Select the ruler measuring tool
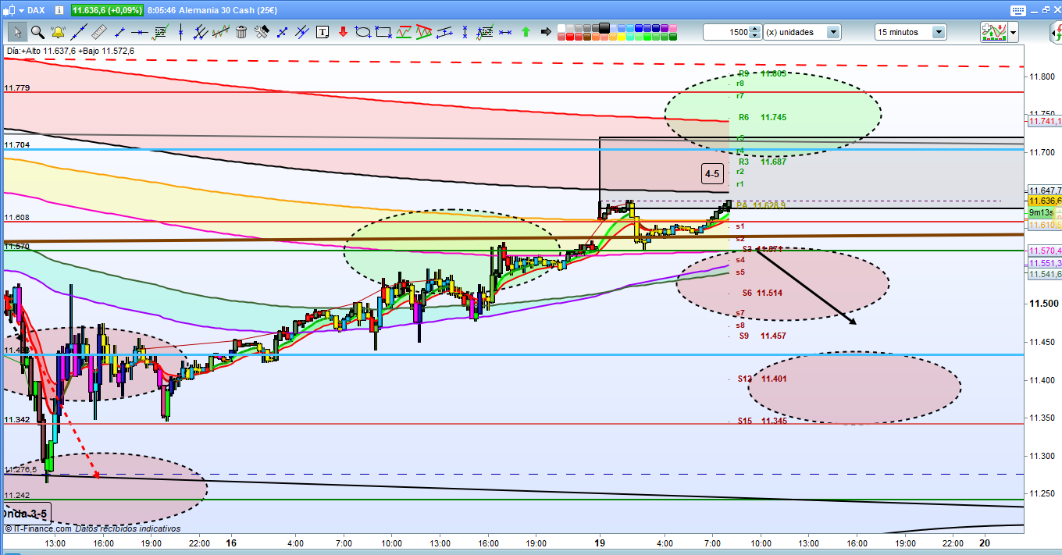This screenshot has height=555, width=1062. coord(98,32)
